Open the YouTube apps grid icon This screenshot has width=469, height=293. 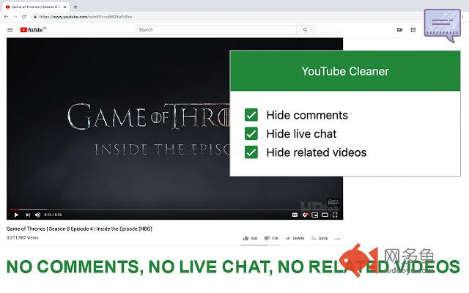coord(413,29)
